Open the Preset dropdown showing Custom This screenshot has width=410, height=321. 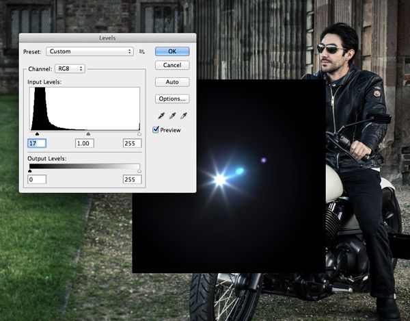pos(90,51)
